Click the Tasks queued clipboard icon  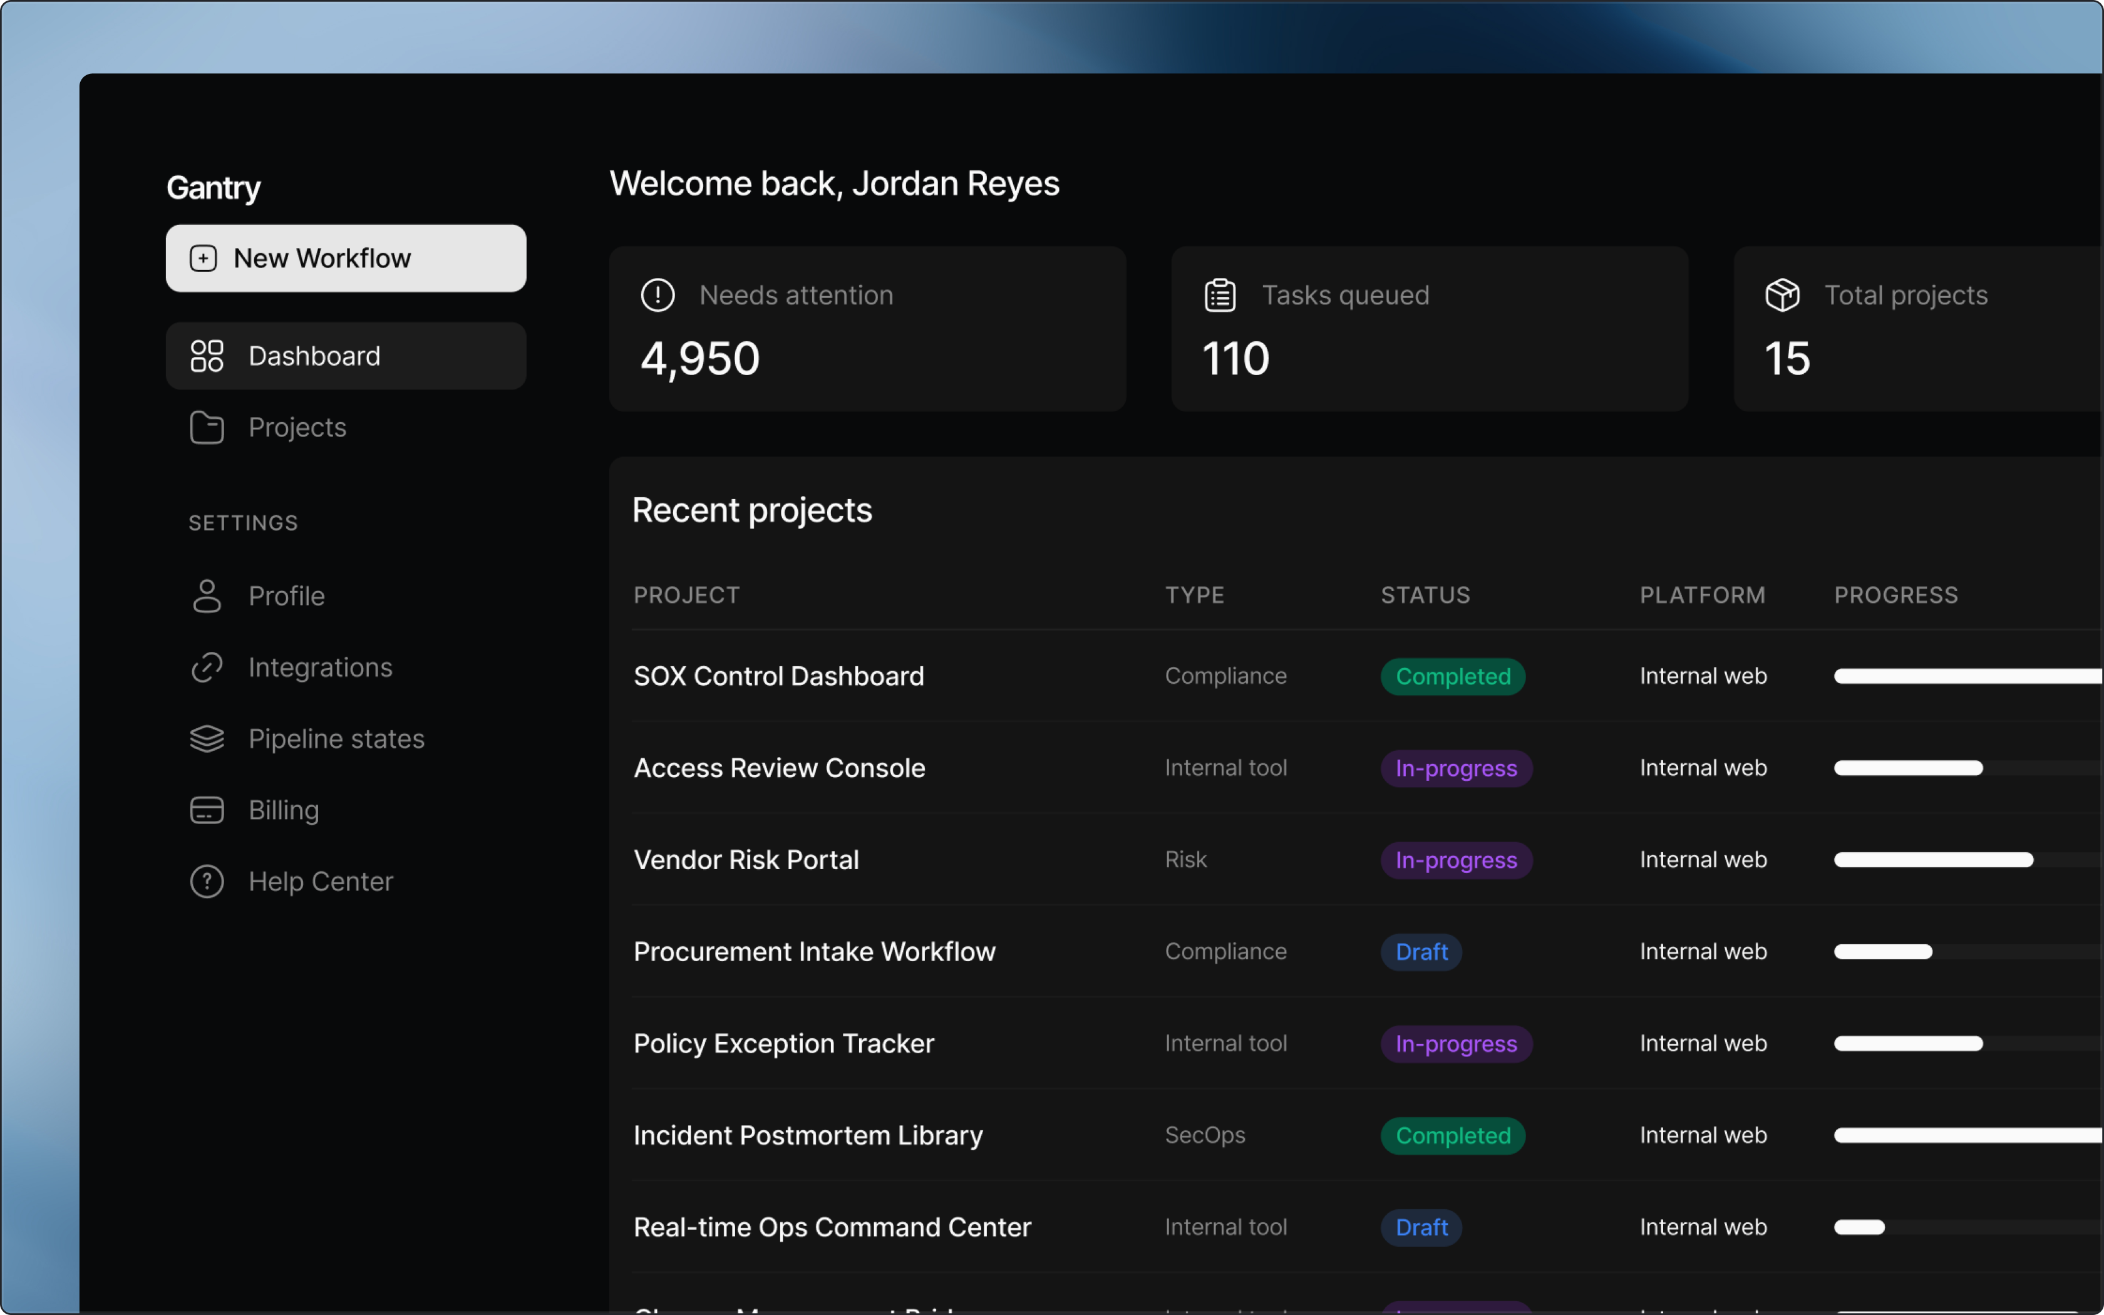click(x=1220, y=295)
